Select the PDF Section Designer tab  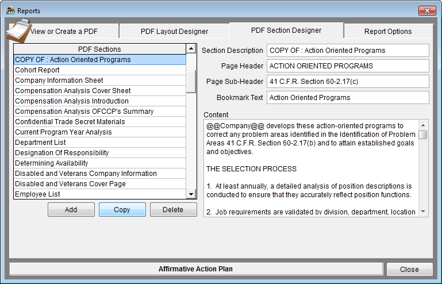point(286,30)
